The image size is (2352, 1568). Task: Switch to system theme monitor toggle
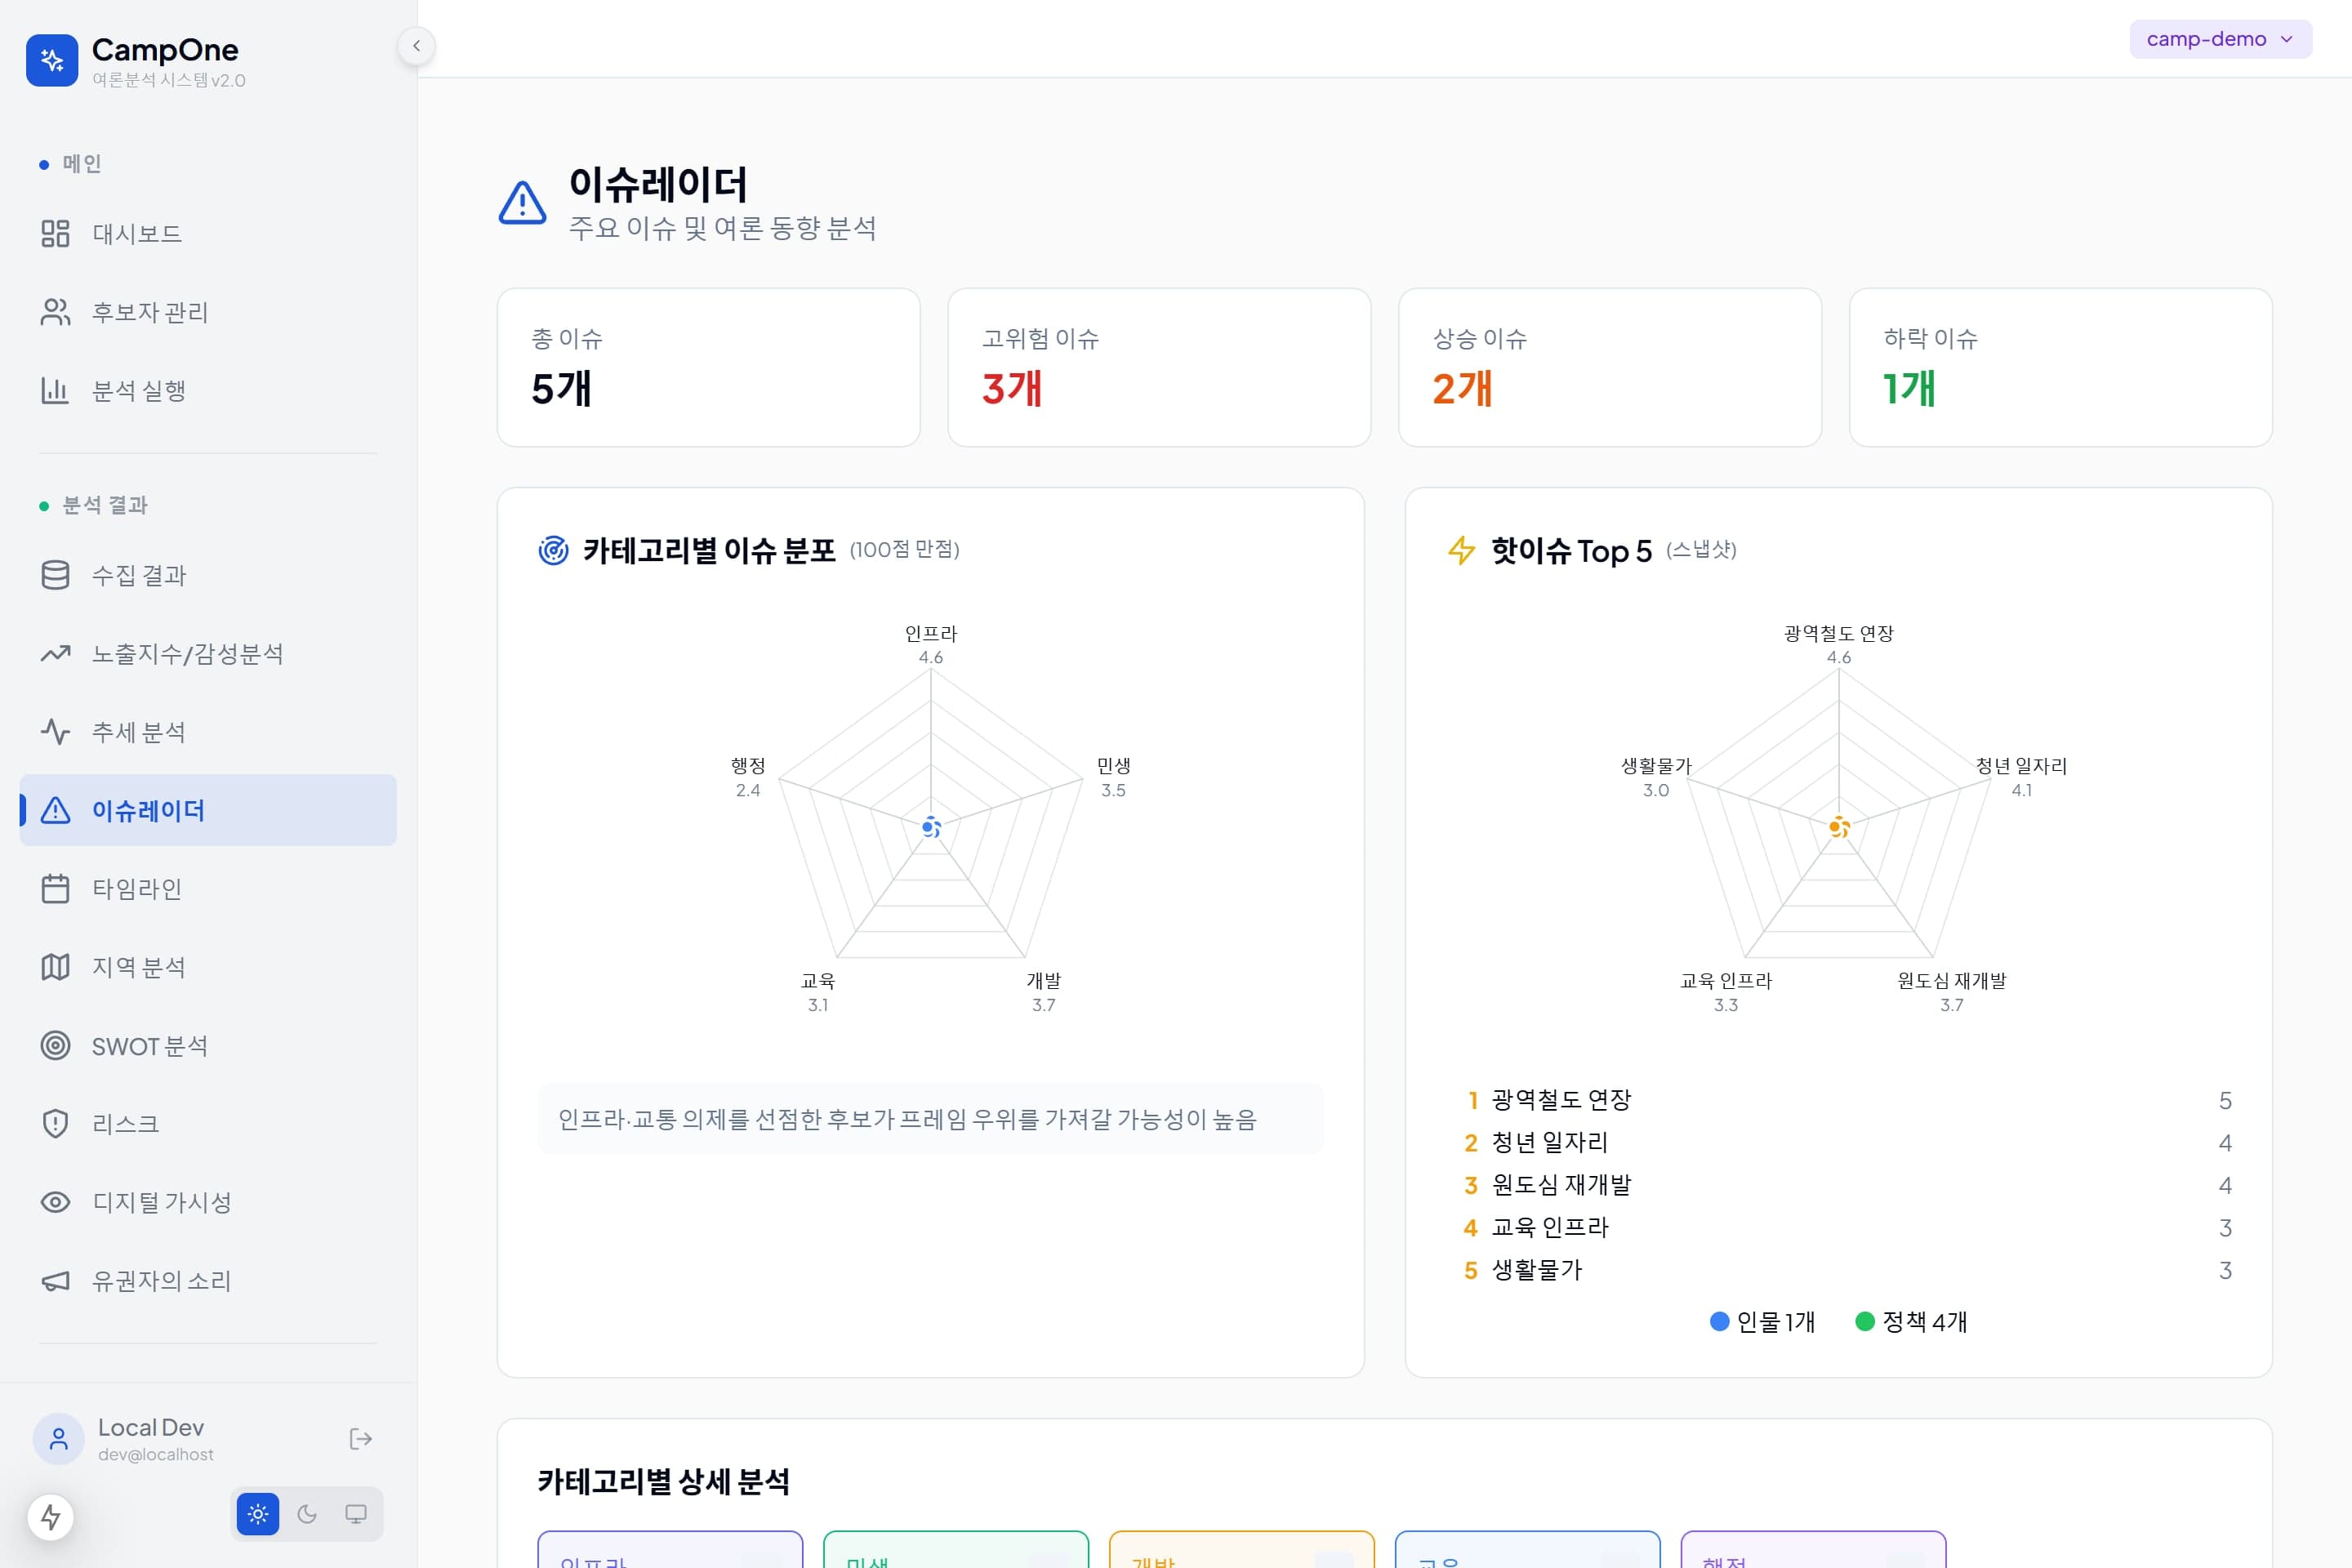356,1514
